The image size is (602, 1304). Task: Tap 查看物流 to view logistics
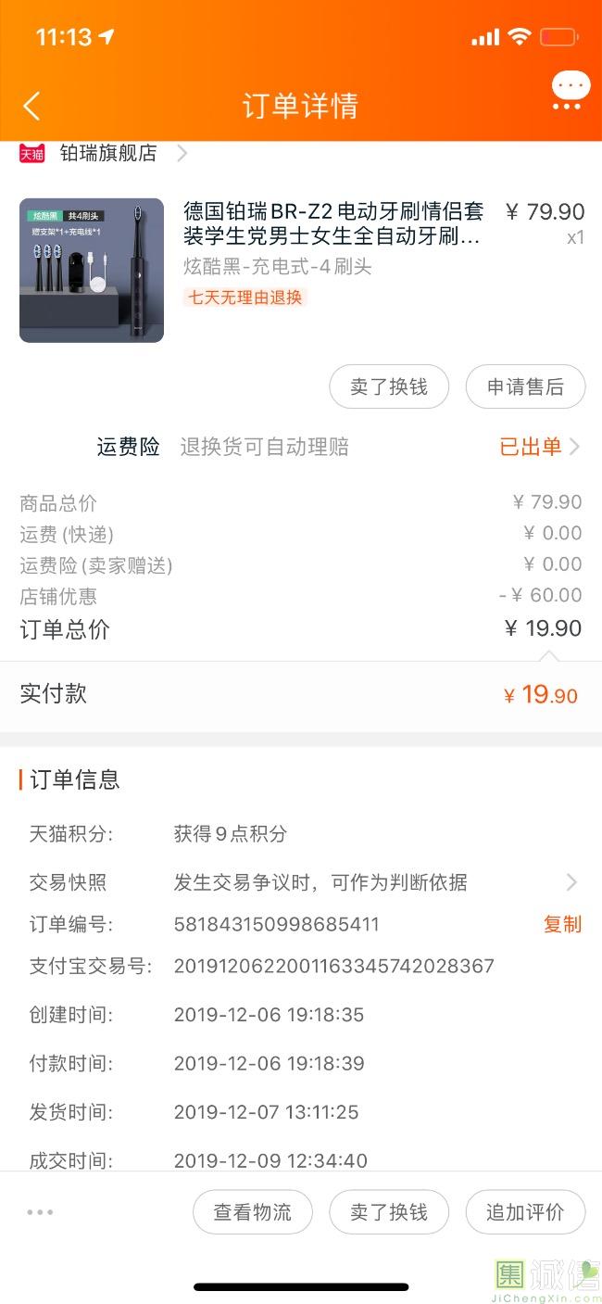[x=253, y=1211]
